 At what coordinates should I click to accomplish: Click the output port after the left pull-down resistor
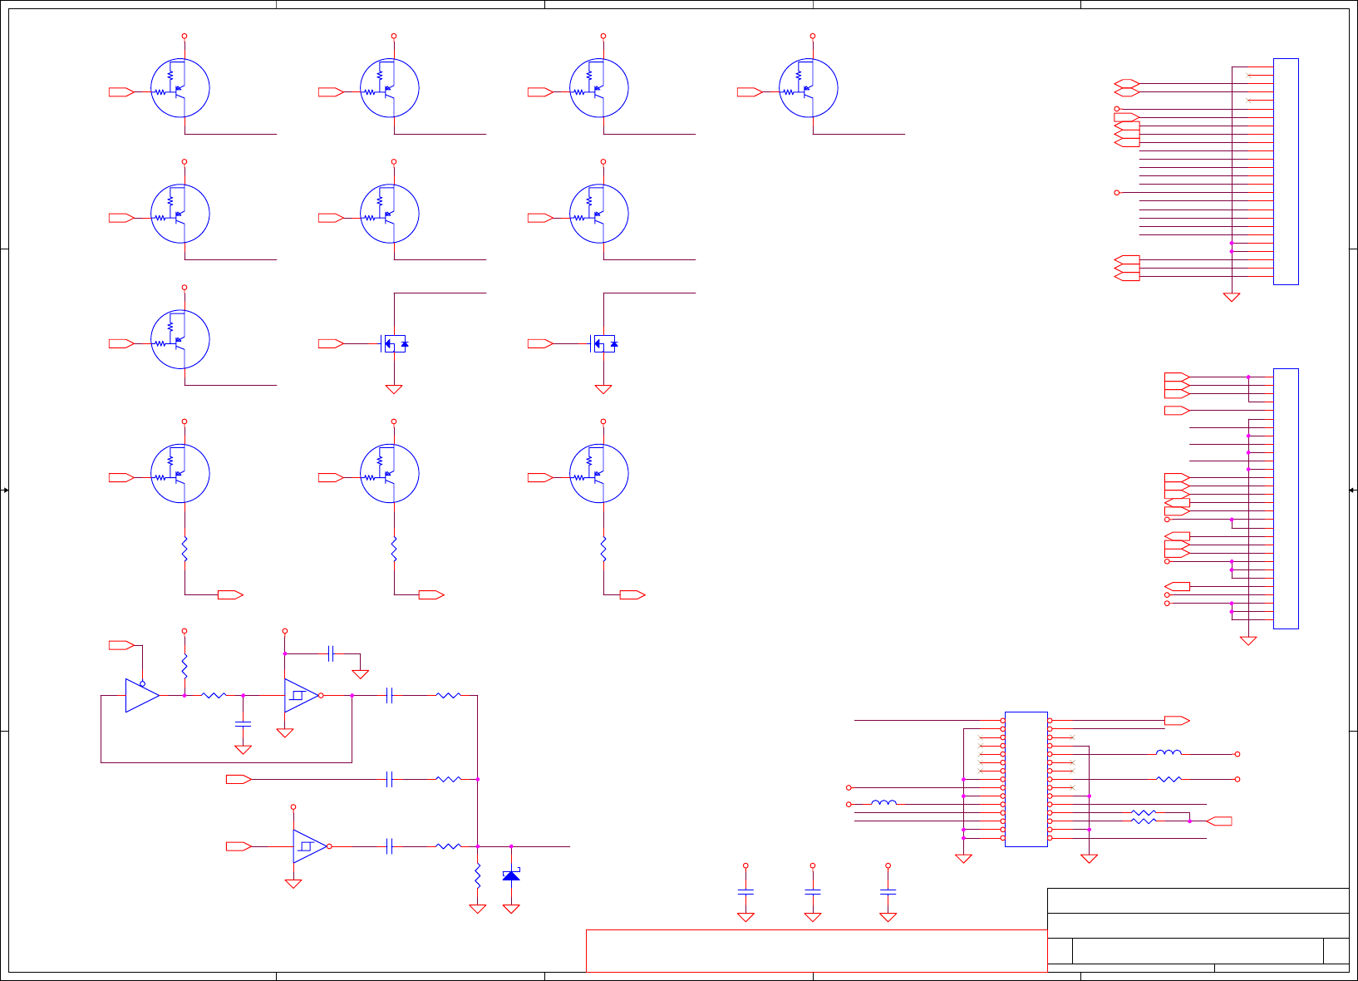click(x=230, y=594)
